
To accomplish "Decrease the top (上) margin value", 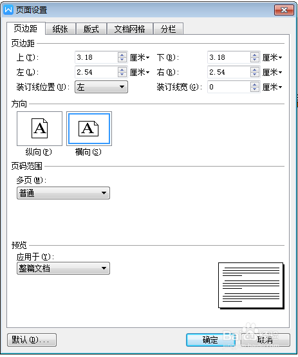I will click(122, 60).
